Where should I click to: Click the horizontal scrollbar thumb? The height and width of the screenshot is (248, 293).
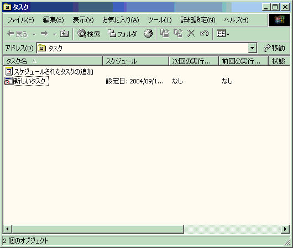pos(98,229)
